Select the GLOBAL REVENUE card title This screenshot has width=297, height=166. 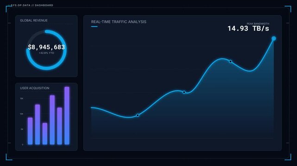coord(34,21)
